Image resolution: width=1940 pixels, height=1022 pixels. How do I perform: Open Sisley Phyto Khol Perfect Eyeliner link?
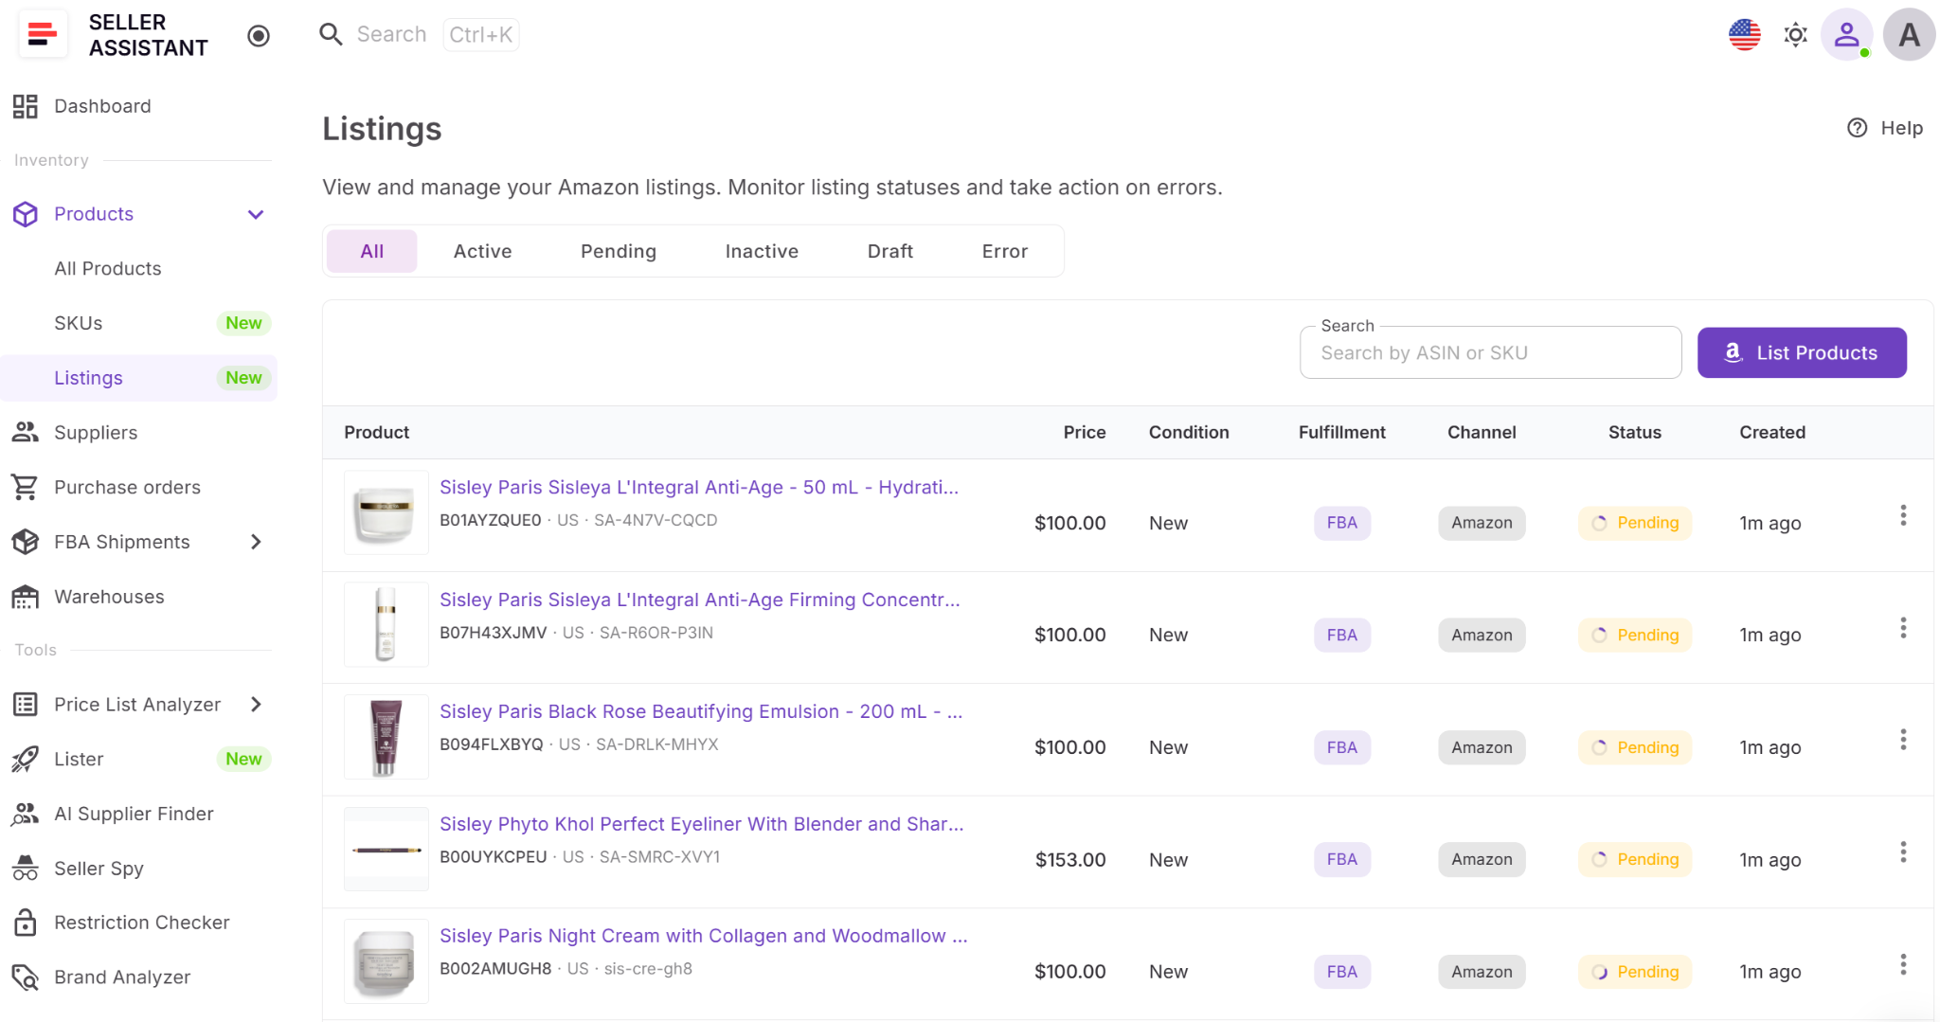point(701,824)
